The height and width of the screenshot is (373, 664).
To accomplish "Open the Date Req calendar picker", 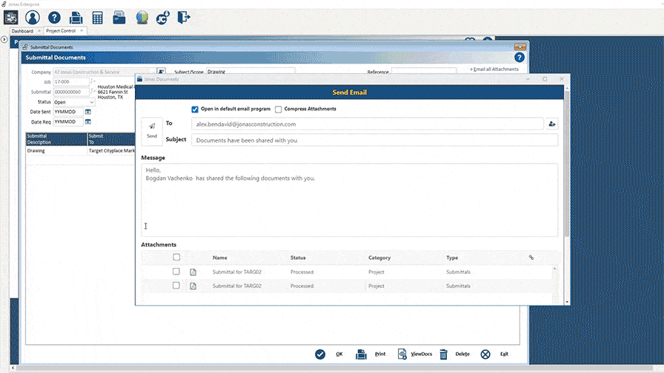I will (88, 122).
